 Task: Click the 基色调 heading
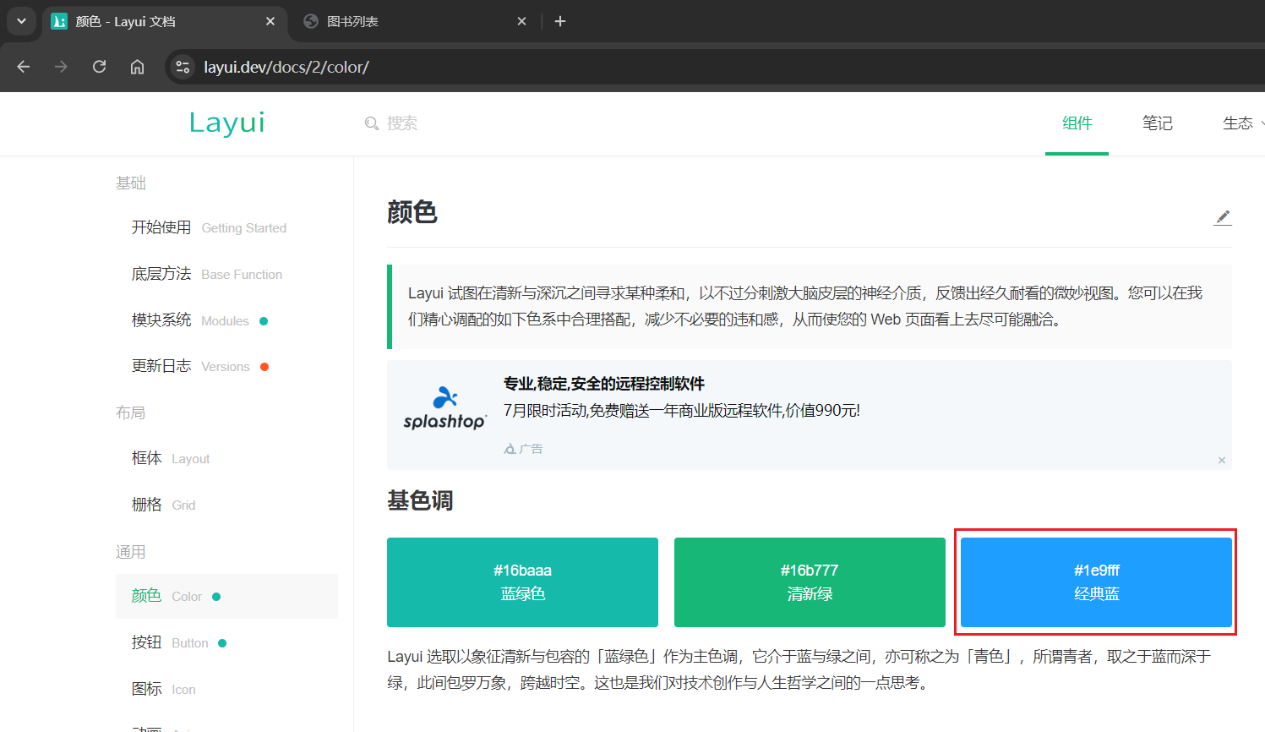[420, 500]
